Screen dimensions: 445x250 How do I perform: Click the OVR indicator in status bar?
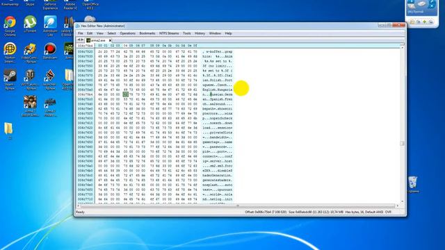tap(388, 212)
